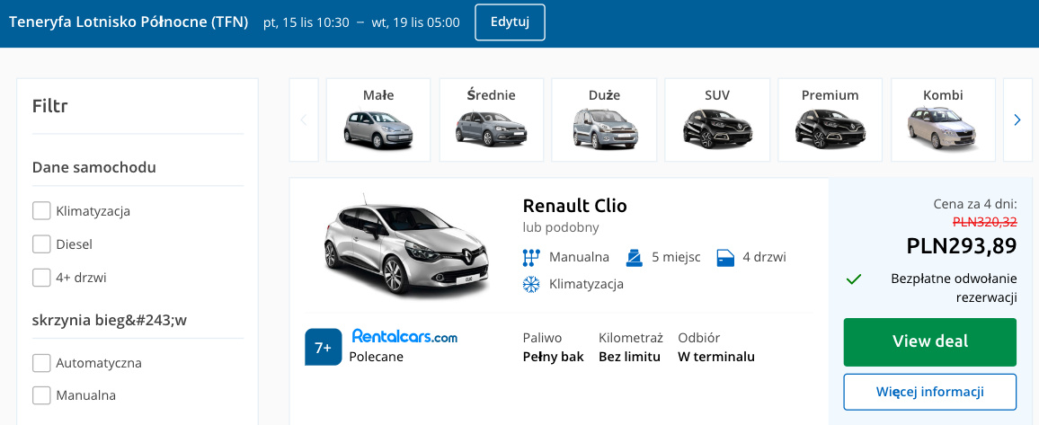
Task: Choose the Średnie car category
Action: [x=491, y=120]
